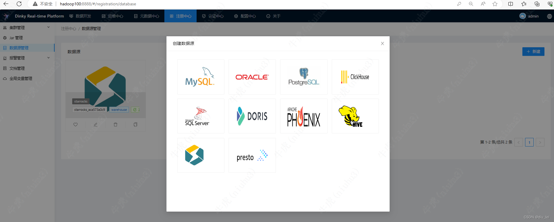Click the zoom magnifier icon in address bar
The height and width of the screenshot is (222, 554).
[x=471, y=4]
